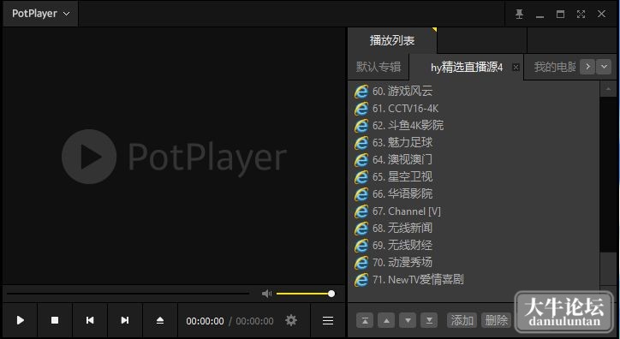Click the IE icon beside 无线新闻

pyautogui.click(x=361, y=229)
